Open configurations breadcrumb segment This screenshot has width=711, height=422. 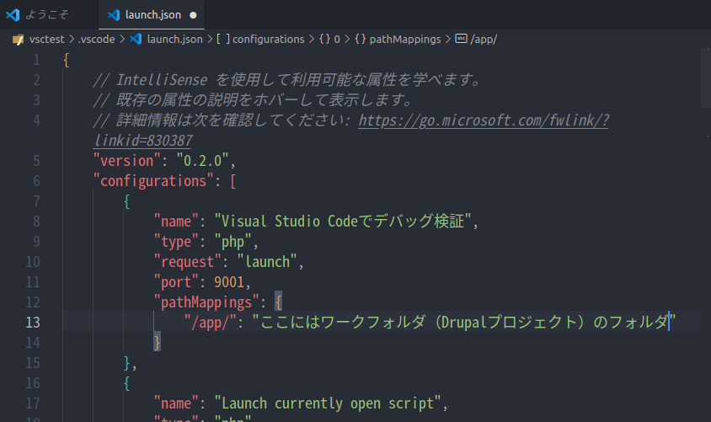click(269, 40)
